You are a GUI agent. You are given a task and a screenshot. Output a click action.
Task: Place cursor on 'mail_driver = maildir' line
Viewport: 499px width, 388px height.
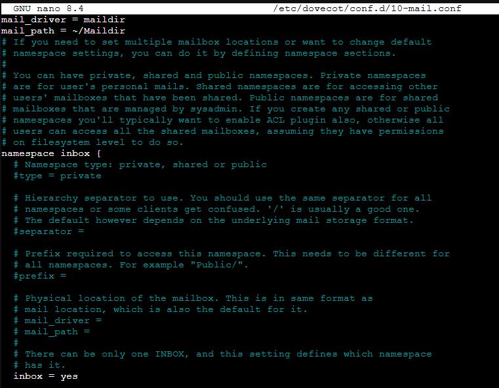coord(63,20)
